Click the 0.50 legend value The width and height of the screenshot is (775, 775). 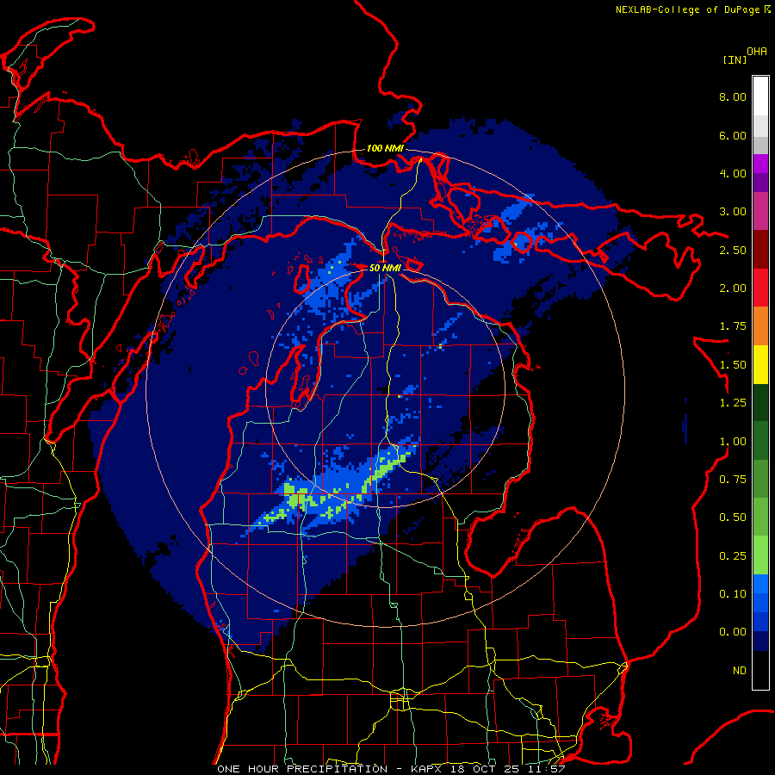coord(733,518)
